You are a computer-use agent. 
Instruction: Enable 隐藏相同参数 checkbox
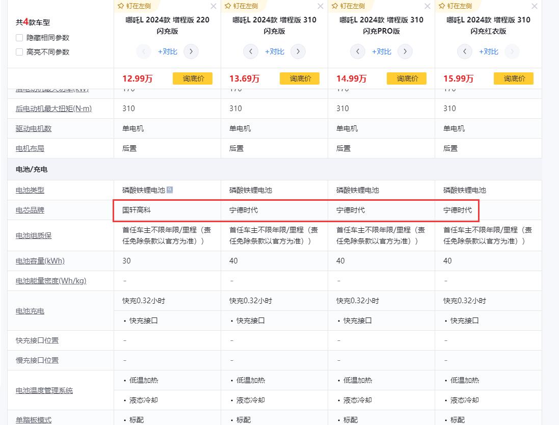coord(19,38)
